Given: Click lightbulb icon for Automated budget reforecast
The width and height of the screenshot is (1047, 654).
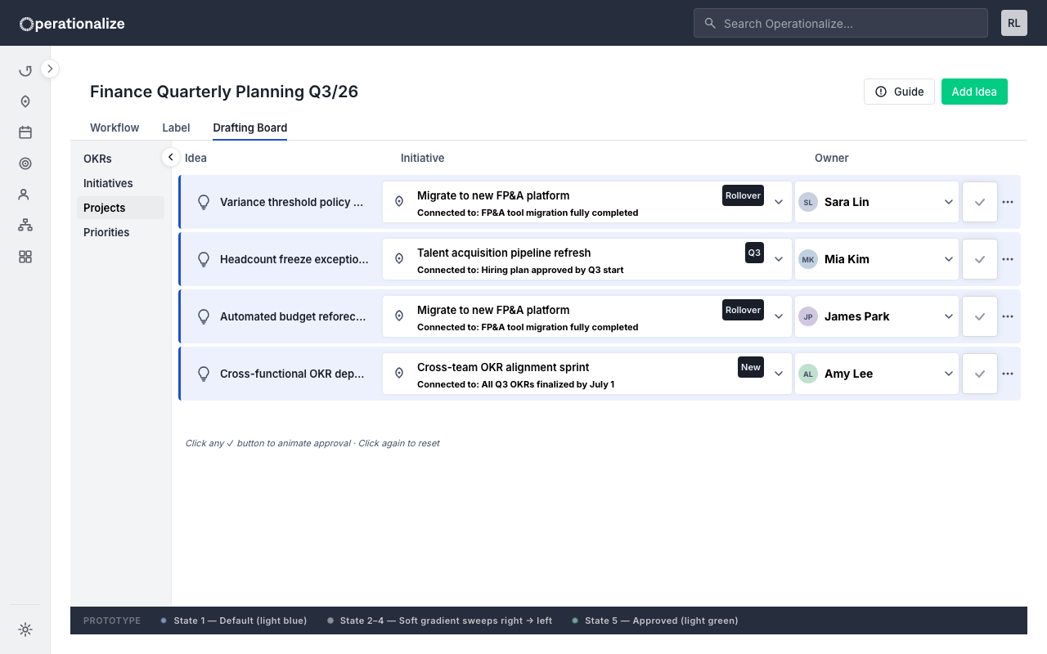Looking at the screenshot, I should coord(204,316).
